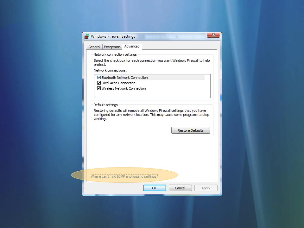This screenshot has width=304, height=228.
Task: Disable Wireless Network Connection checkbox
Action: pos(99,88)
